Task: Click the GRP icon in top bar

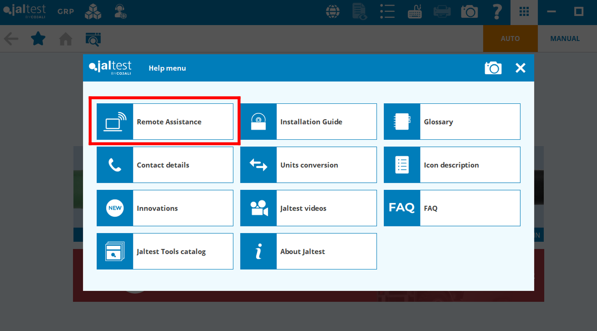Action: (66, 11)
